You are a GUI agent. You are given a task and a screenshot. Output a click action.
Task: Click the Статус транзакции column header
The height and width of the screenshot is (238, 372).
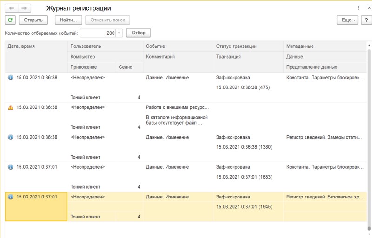click(x=248, y=46)
